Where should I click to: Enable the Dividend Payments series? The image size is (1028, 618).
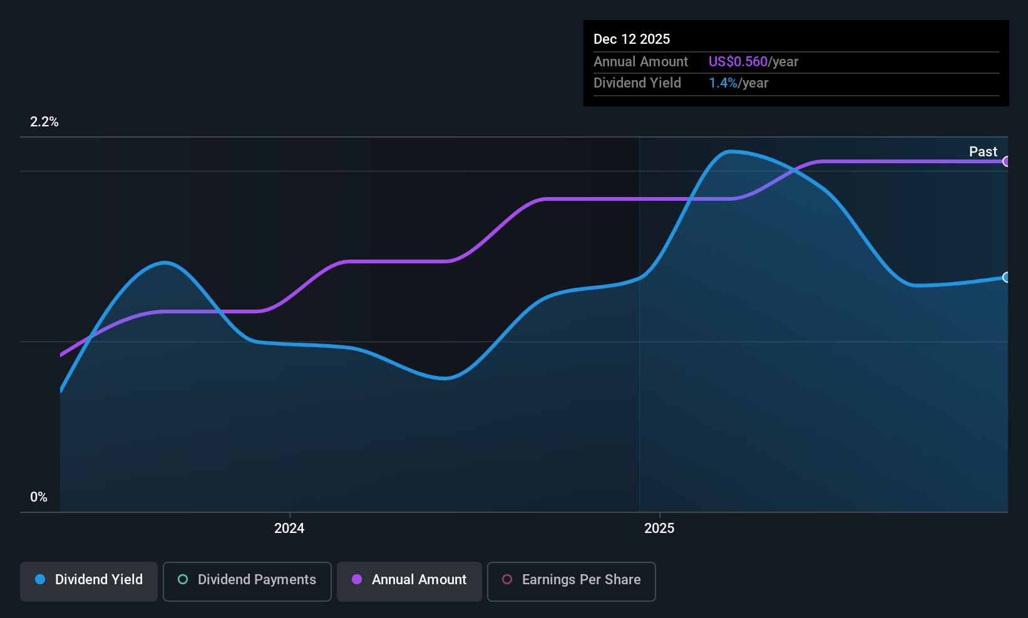tap(247, 581)
